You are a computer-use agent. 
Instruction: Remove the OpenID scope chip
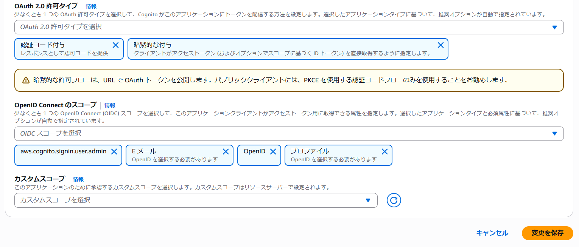273,151
